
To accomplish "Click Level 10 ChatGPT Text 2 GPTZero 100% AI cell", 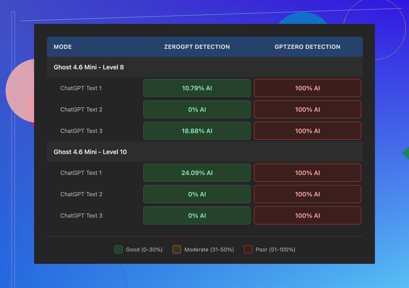I will pyautogui.click(x=307, y=194).
